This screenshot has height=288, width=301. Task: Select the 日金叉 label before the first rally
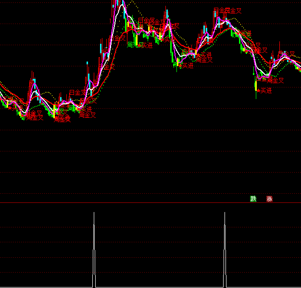[x=77, y=92]
